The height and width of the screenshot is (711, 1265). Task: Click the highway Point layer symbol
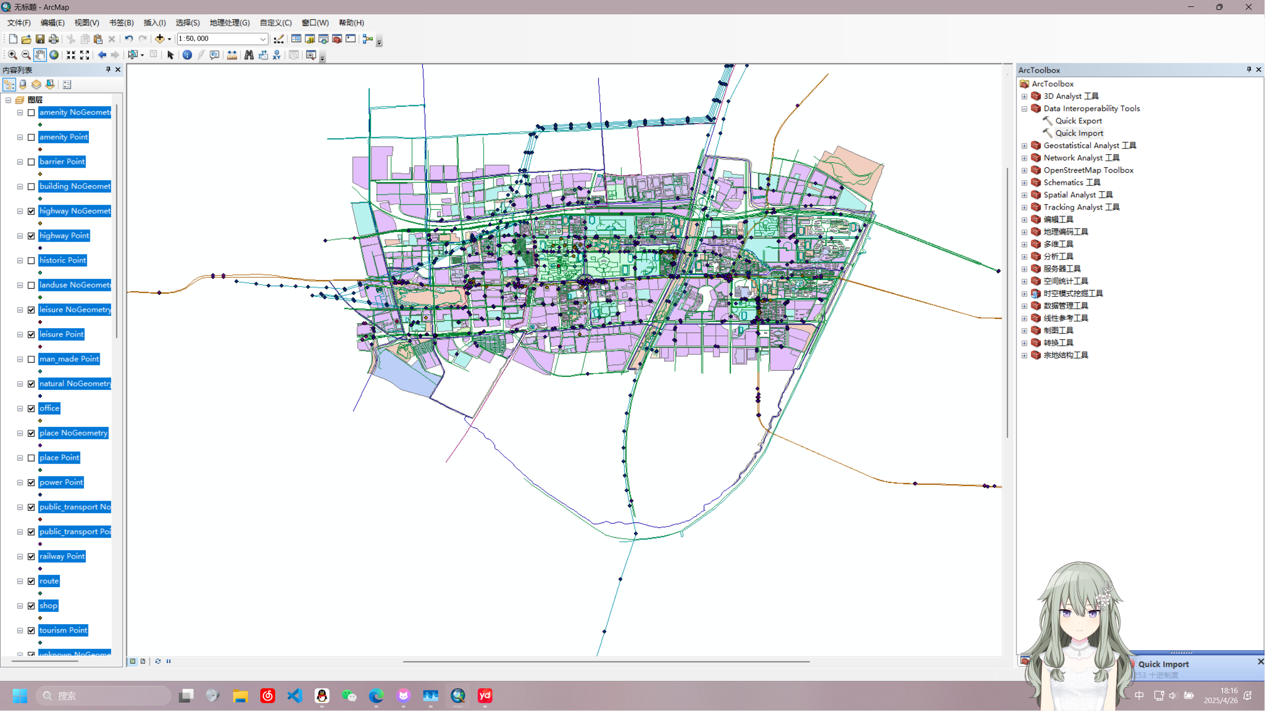pyautogui.click(x=40, y=248)
